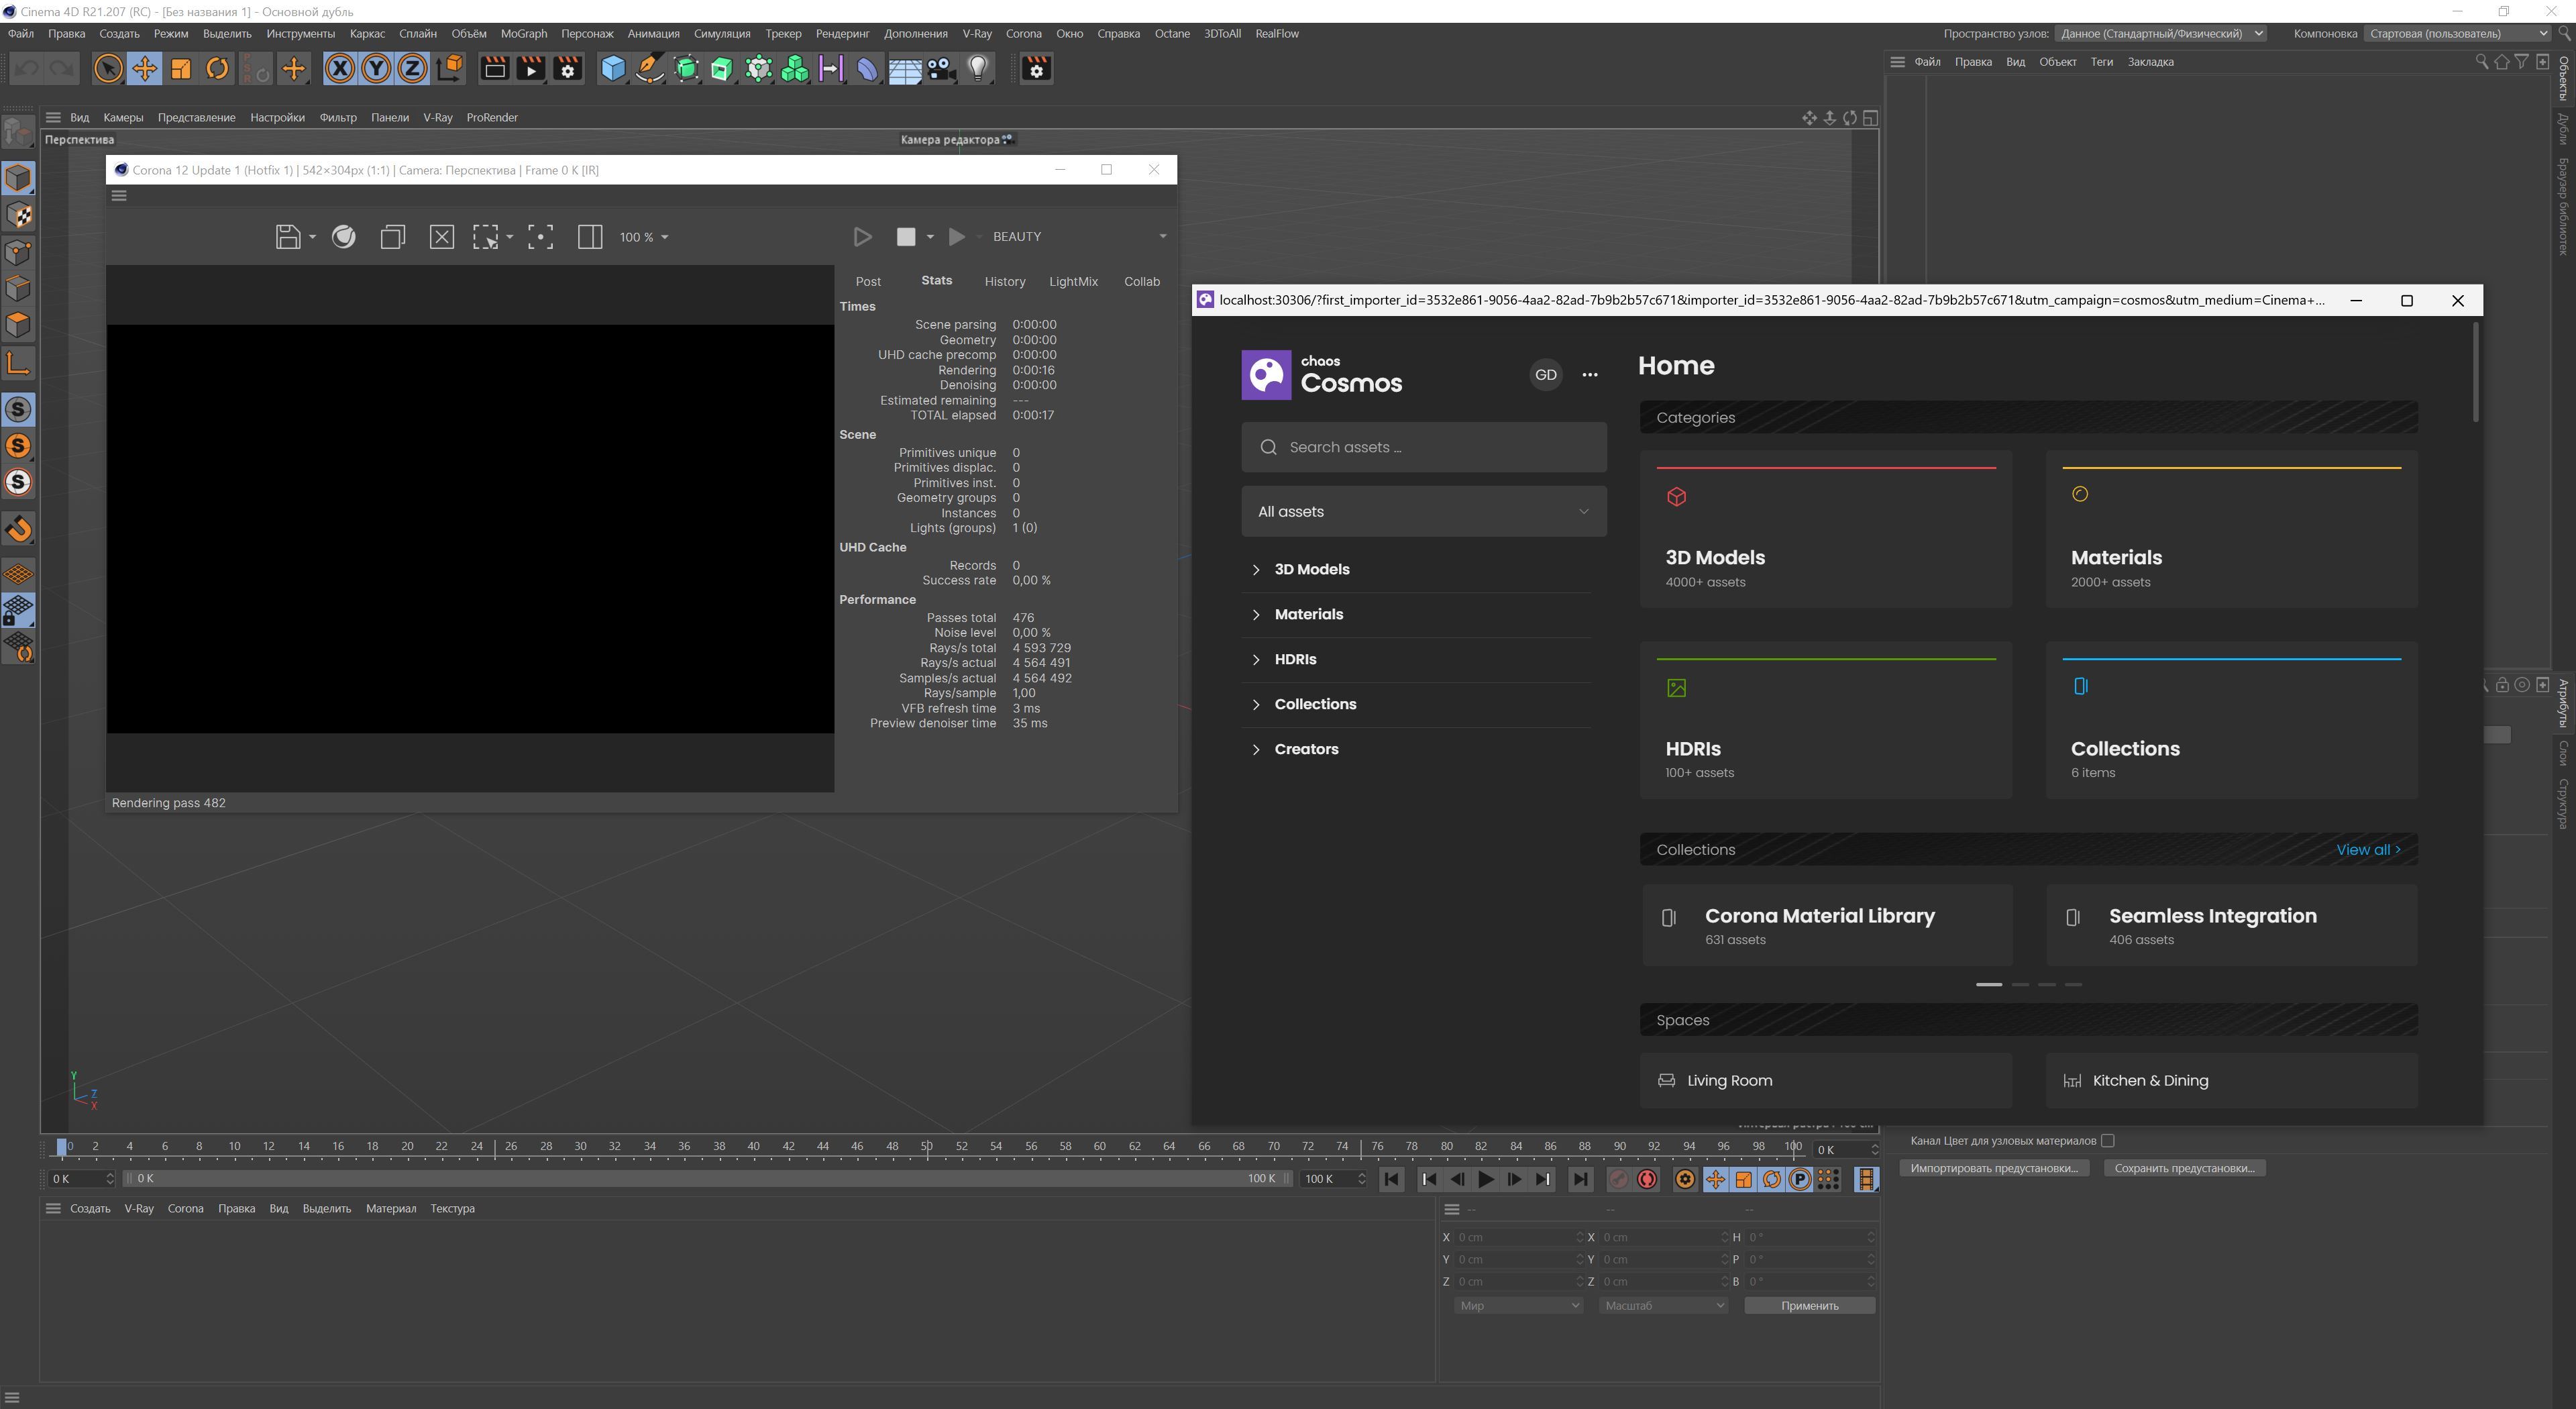Open the Компоновка layout dropdown

click(2457, 34)
